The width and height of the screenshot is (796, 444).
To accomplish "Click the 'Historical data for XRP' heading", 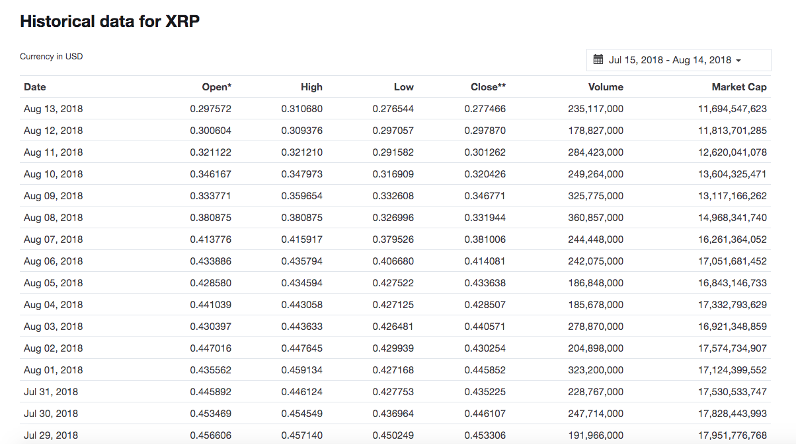I will tap(110, 21).
